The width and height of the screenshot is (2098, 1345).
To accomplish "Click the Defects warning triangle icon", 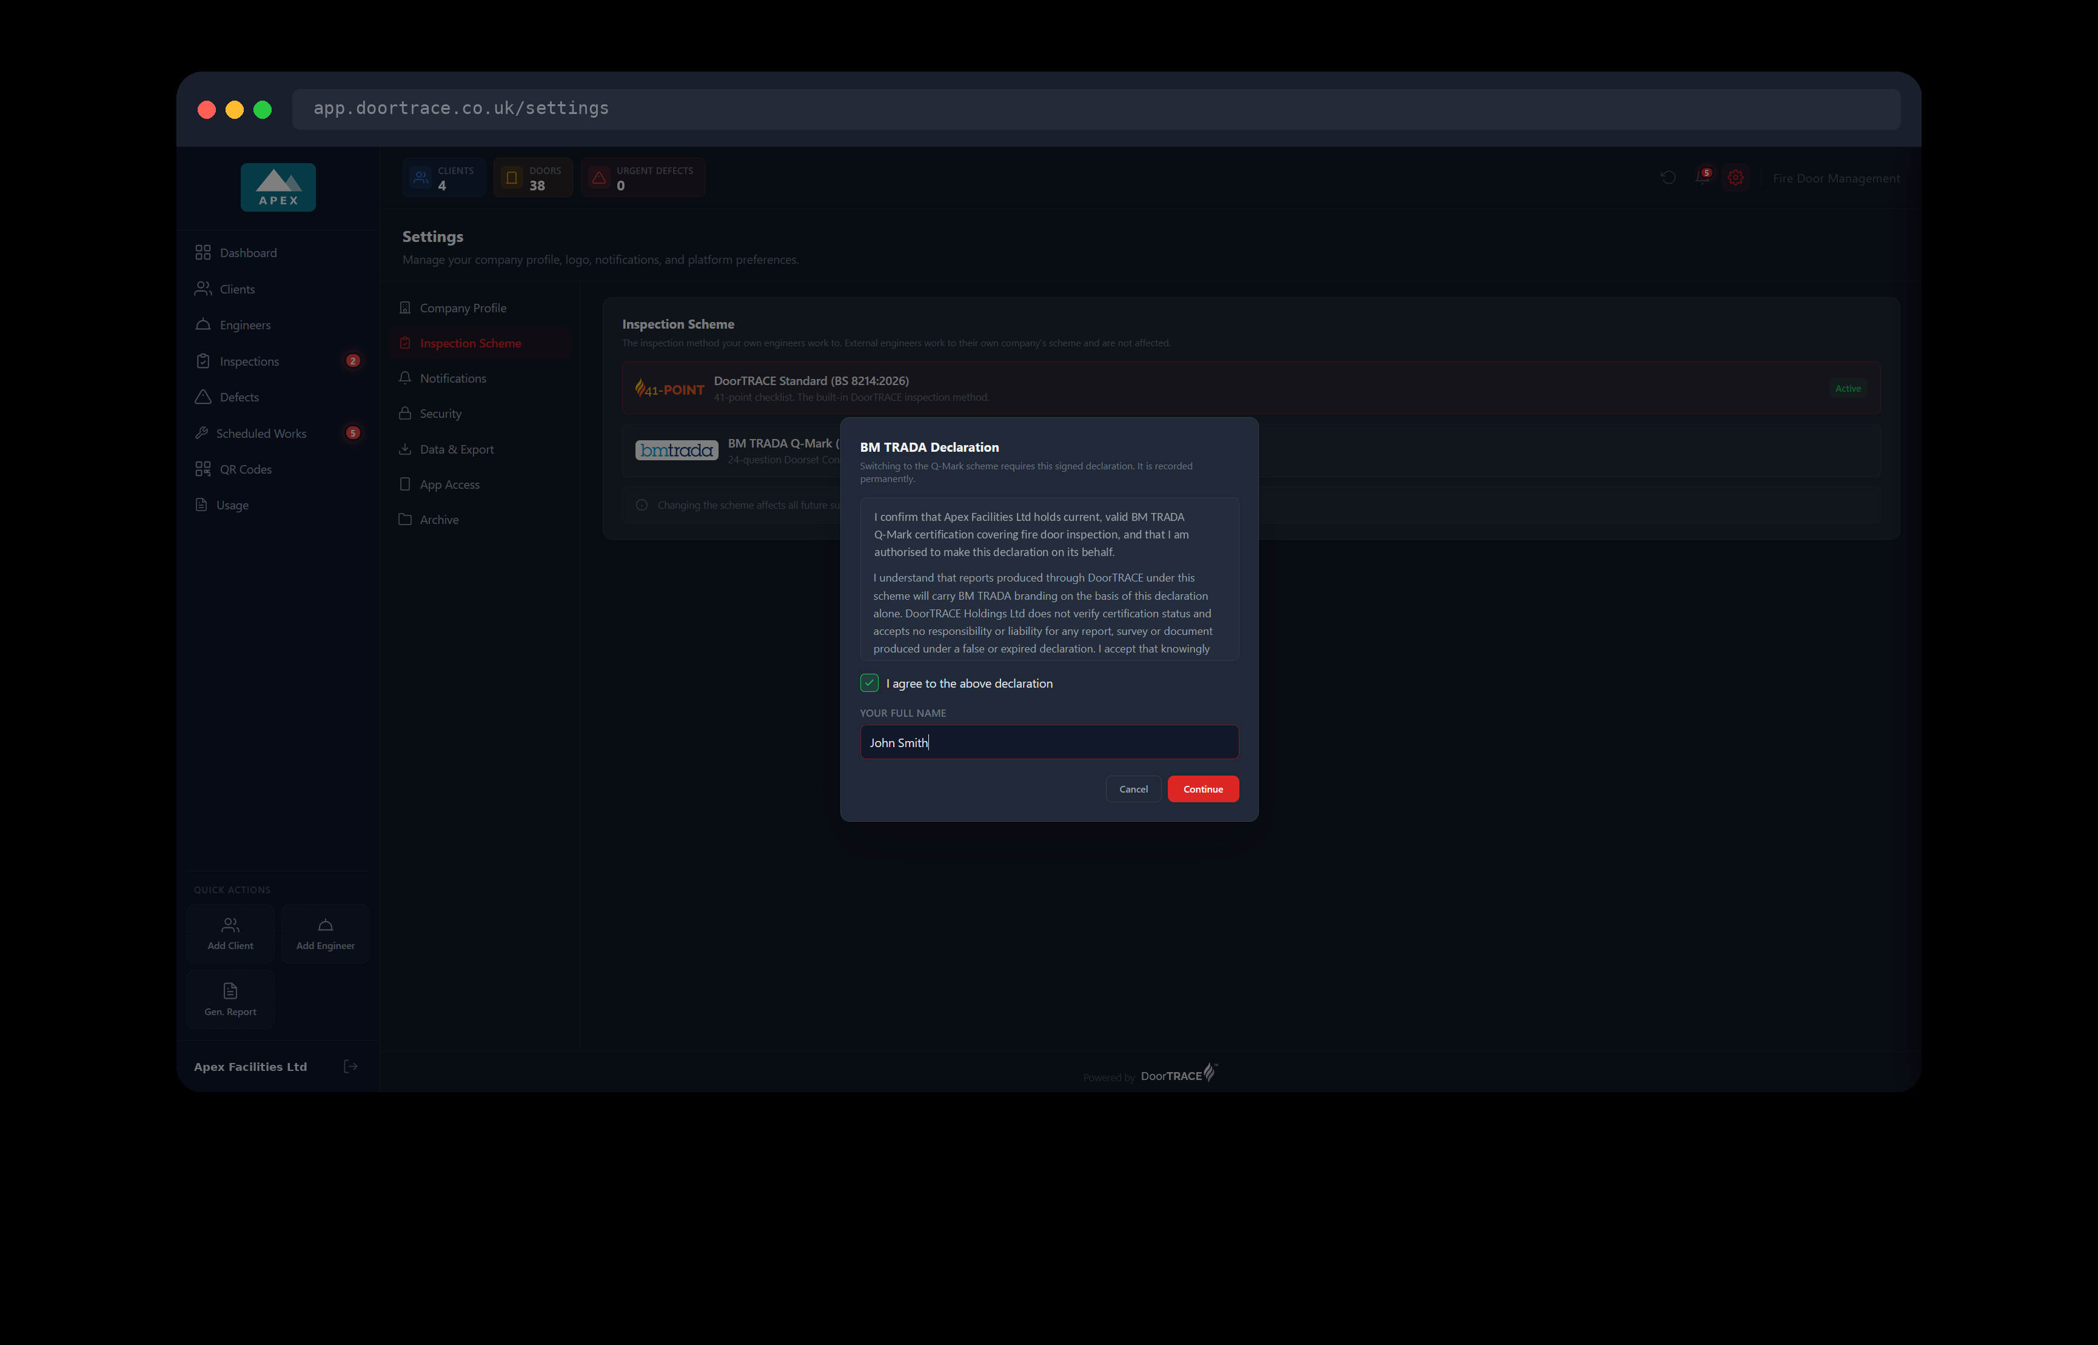I will tap(203, 397).
